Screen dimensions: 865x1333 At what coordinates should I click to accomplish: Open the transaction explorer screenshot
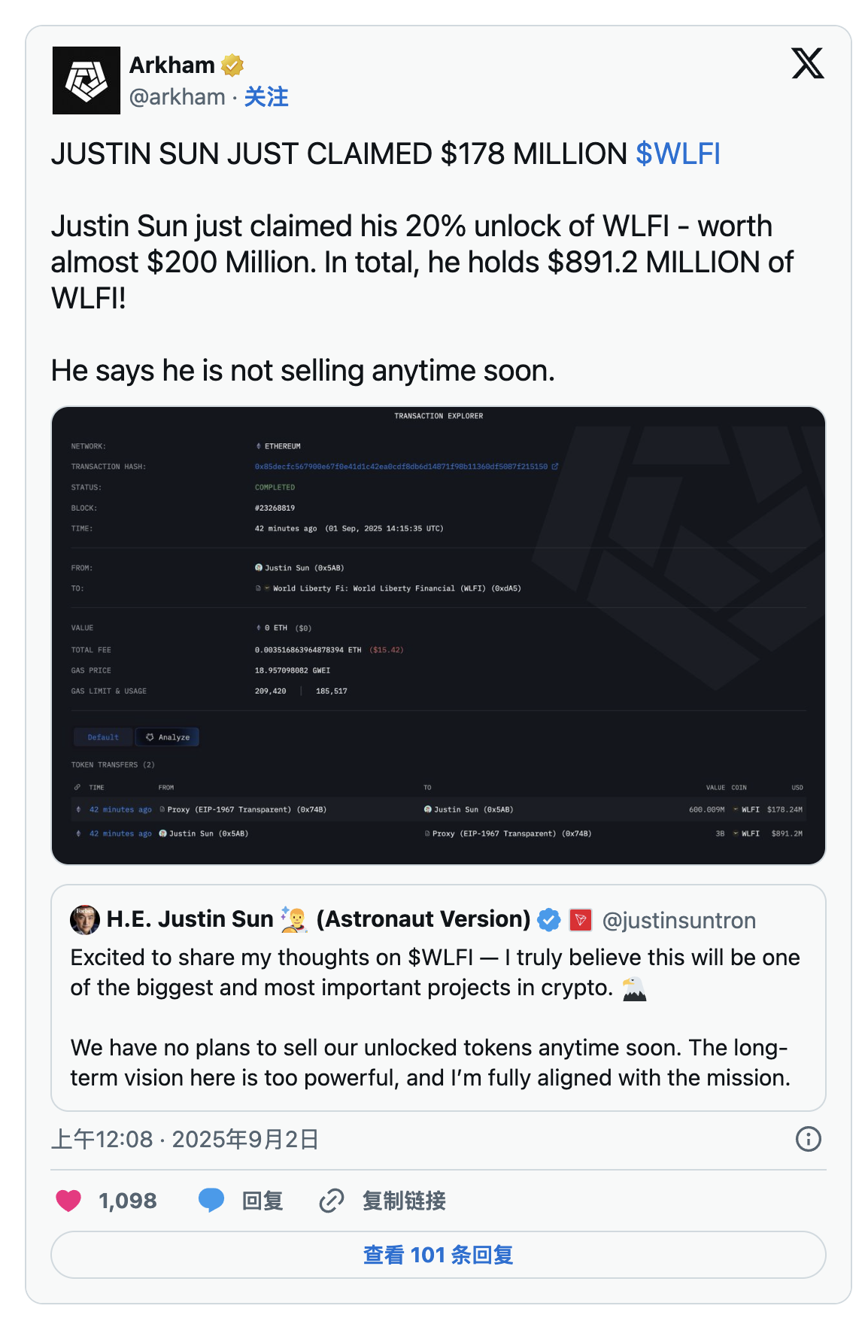(439, 636)
